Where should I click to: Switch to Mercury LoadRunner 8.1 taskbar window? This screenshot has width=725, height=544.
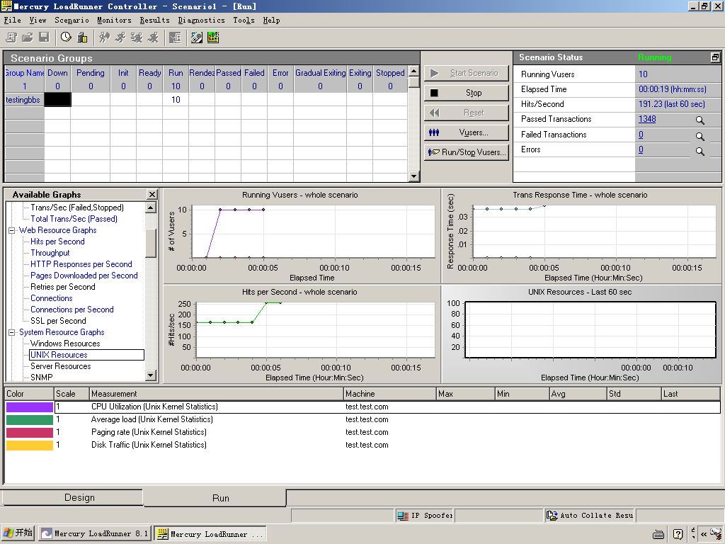click(x=95, y=534)
